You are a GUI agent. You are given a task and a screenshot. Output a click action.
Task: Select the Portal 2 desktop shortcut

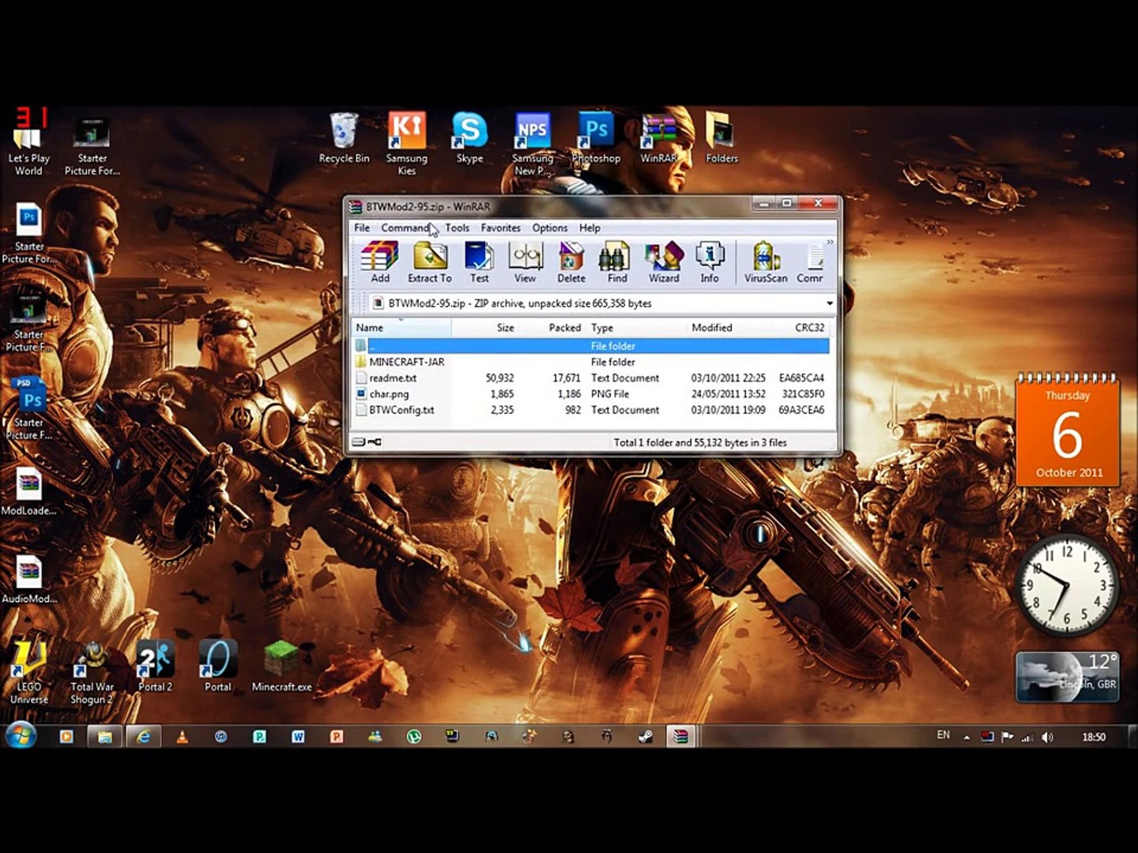[x=155, y=667]
